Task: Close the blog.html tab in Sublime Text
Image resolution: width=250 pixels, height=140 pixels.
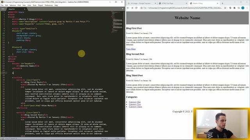Action: [25, 9]
